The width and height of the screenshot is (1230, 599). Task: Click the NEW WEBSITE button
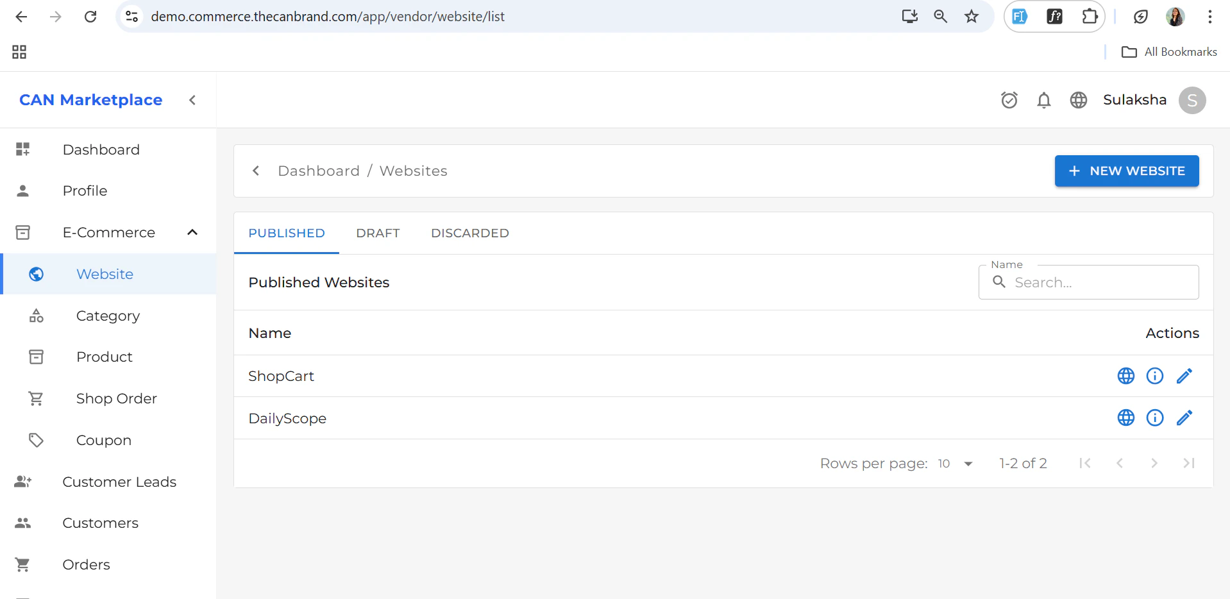1127,171
